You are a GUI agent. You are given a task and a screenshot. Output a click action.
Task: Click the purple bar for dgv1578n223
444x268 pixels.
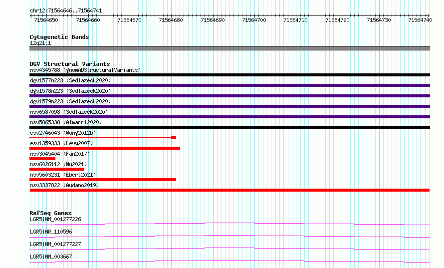(x=229, y=96)
